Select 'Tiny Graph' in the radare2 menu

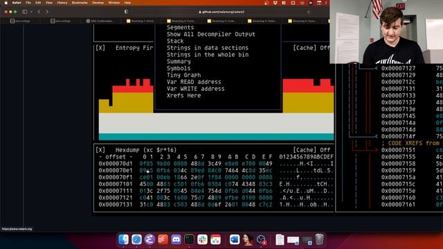[x=183, y=75]
